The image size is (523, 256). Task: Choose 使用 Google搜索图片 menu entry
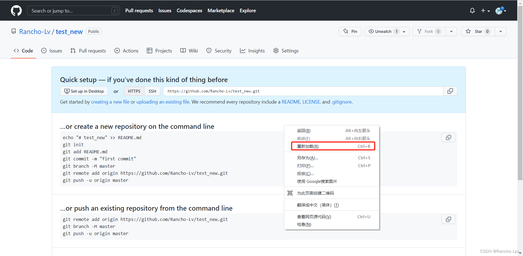[332, 182]
